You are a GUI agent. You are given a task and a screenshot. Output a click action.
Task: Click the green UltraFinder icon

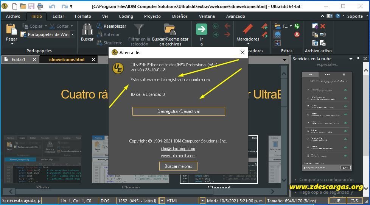click(x=297, y=26)
